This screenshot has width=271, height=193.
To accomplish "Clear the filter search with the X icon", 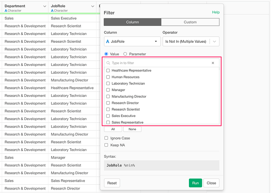I will click(x=213, y=63).
